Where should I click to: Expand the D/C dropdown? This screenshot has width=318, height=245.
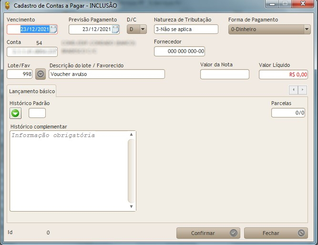[143, 29]
